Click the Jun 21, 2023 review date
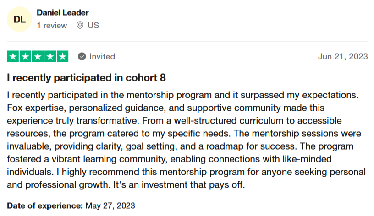The height and width of the screenshot is (216, 374). coord(343,57)
